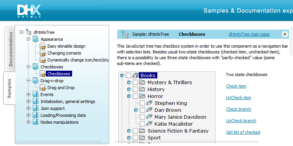
Task: Collapse the Drag-n-drop branch
Action: [28, 81]
